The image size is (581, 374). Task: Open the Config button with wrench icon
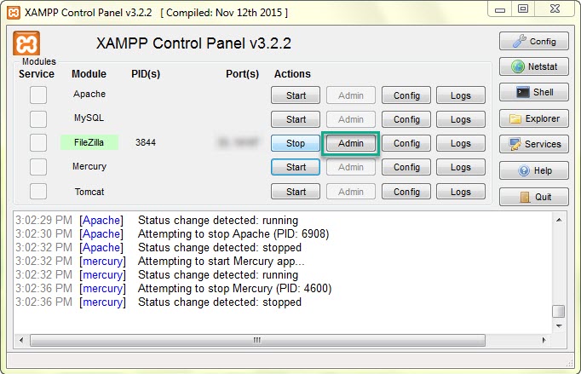pyautogui.click(x=533, y=41)
